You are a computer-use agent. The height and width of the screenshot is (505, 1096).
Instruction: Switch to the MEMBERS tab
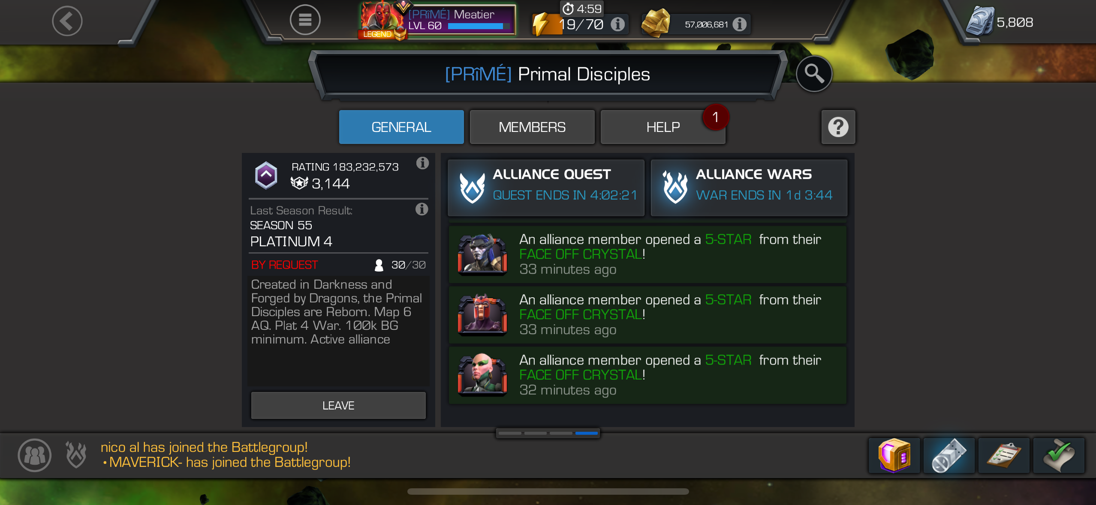pyautogui.click(x=532, y=127)
